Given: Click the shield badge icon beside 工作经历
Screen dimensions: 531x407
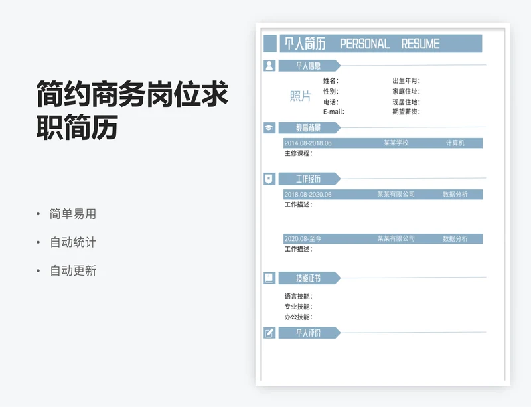Looking at the screenshot, I should [x=269, y=179].
